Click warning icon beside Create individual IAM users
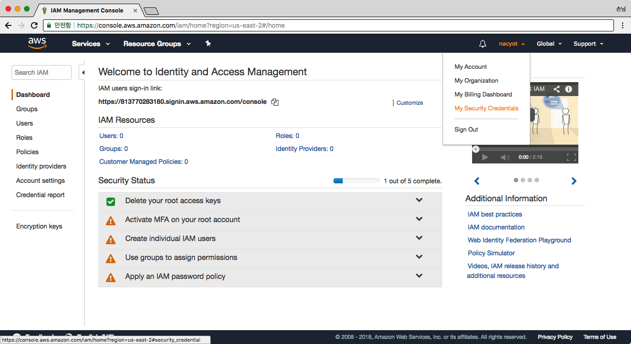The width and height of the screenshot is (631, 344). coord(110,239)
